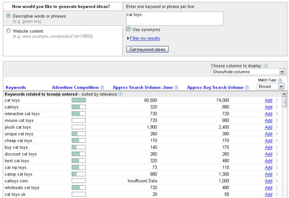Click help icon beside Approx Search Volume: June
This screenshot has height=198, width=289.
coord(176,88)
